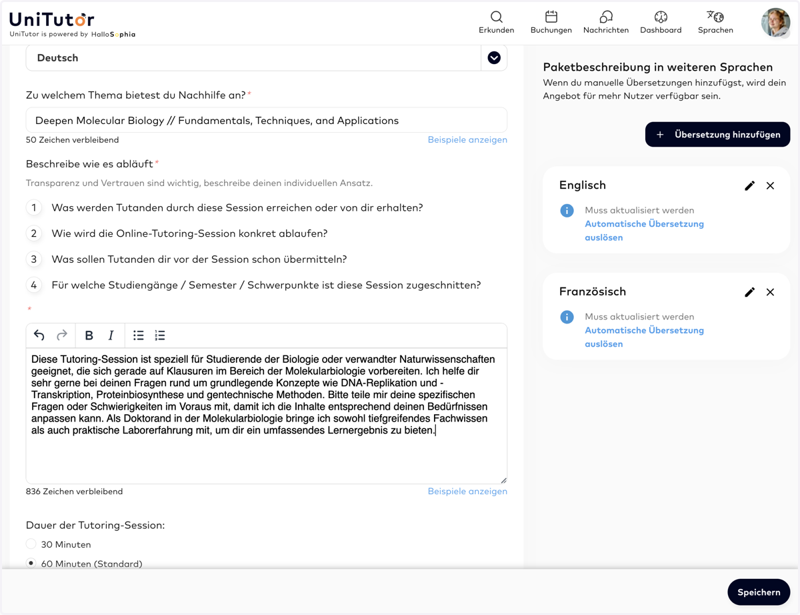This screenshot has width=800, height=615.
Task: Show examples below the topic field
Action: 467,139
